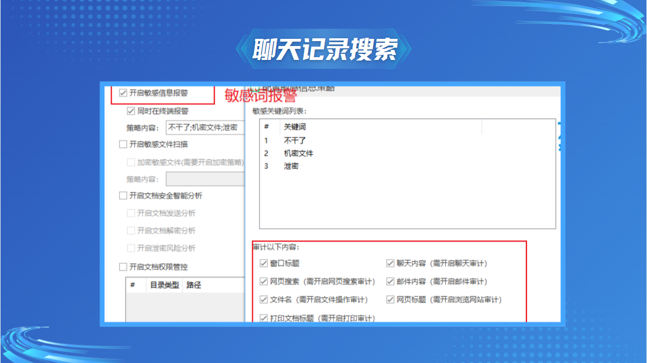Viewport: 647px width, 363px height.
Task: Toggle 窗口标题 audit checkbox
Action: click(263, 263)
